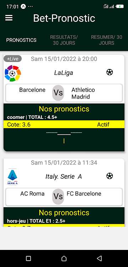Select the AC Roma vs FC Barcelone match
Screen dimensions: 128x267
[x=64, y=197]
